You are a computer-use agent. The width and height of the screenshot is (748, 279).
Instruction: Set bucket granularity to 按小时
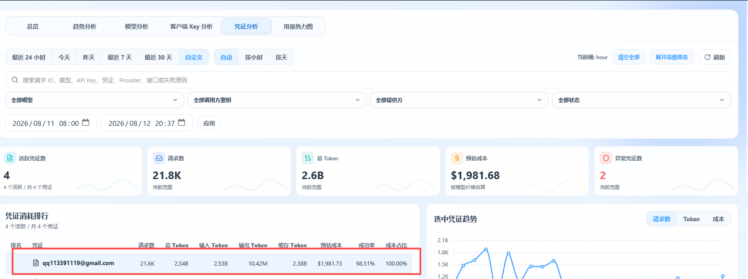[254, 57]
